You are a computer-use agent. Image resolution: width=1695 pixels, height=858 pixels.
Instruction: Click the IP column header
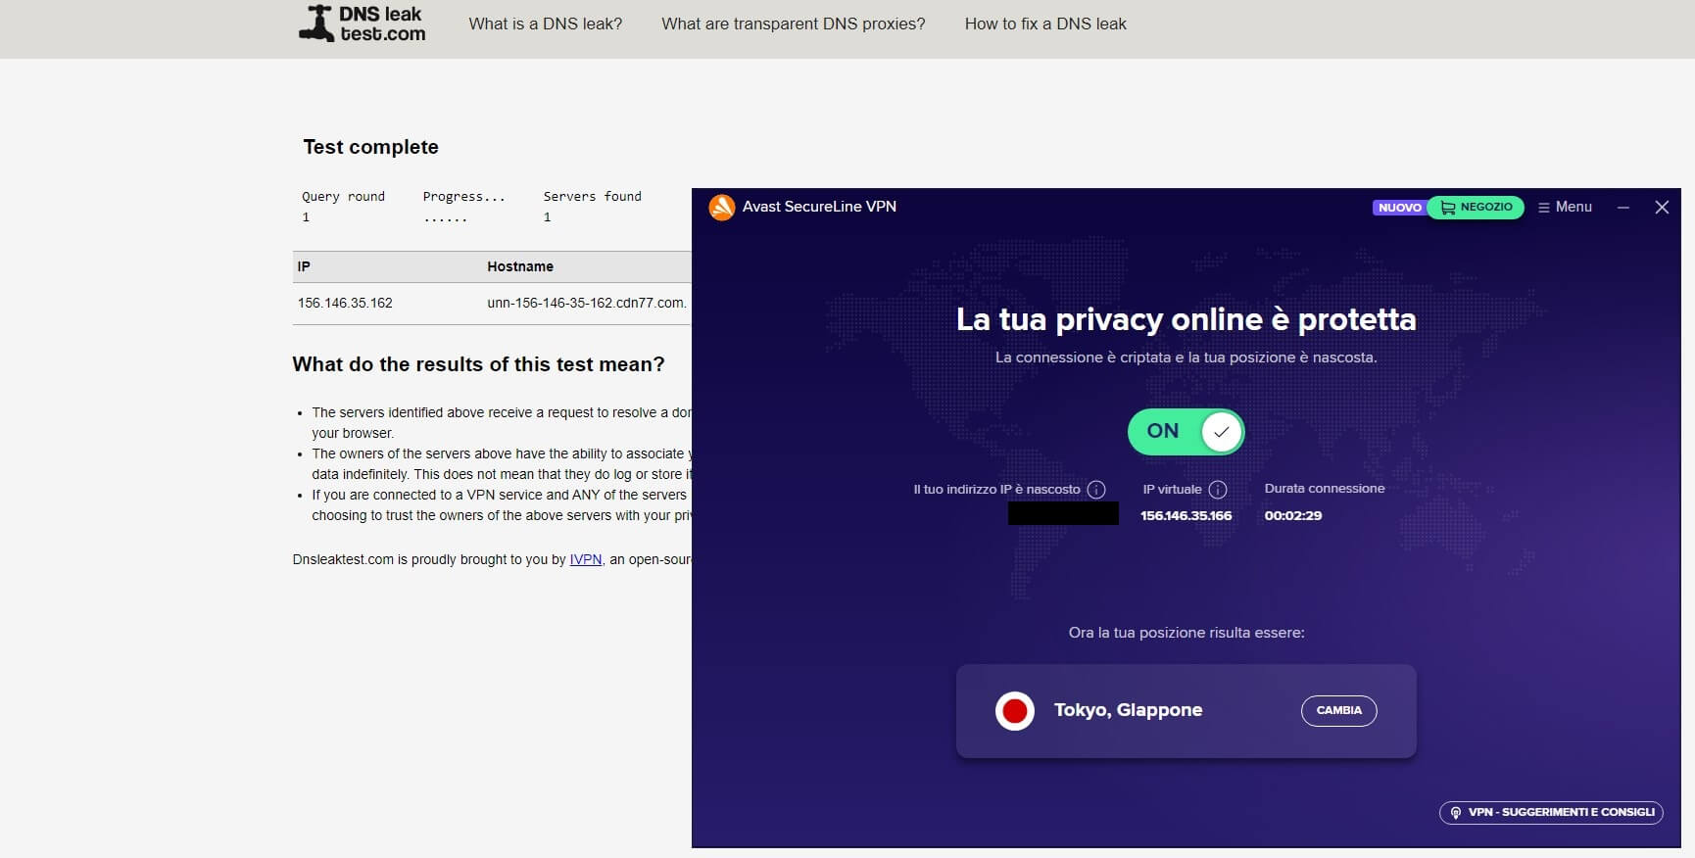pyautogui.click(x=304, y=266)
